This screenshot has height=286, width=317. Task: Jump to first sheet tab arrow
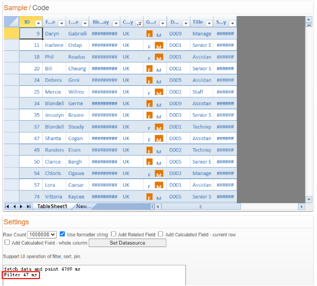(x=7, y=206)
